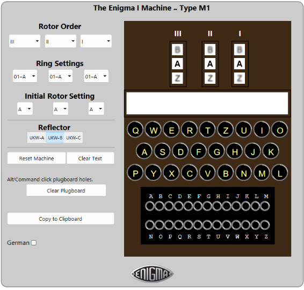Viewport: 304px width, 290px height.
Task: Click the R keyboard key
Action: tap(190, 129)
